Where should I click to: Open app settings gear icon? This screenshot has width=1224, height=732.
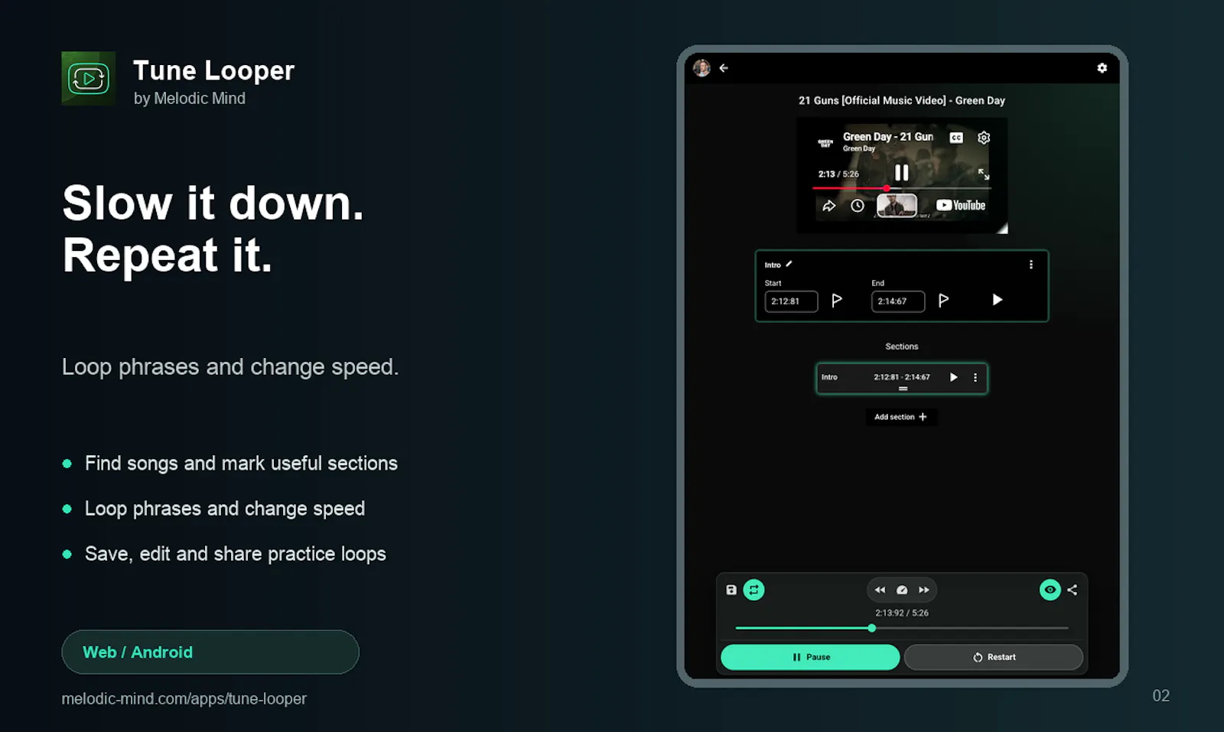(x=1102, y=68)
